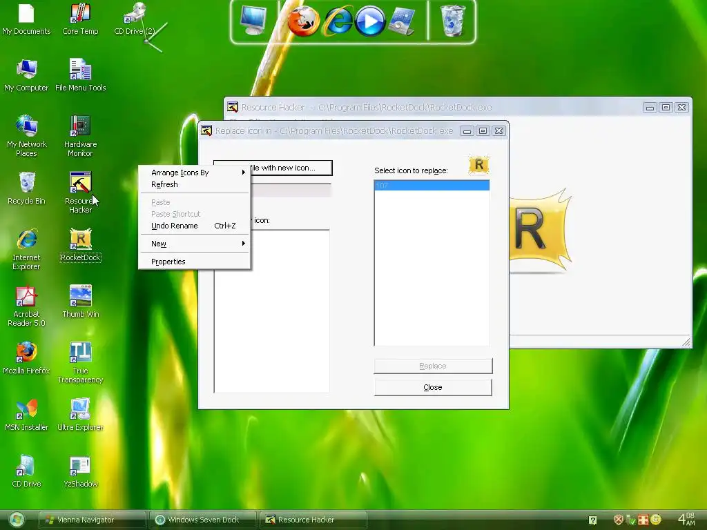Click the settings panel icon in dock
The height and width of the screenshot is (530, 707).
coord(401,21)
